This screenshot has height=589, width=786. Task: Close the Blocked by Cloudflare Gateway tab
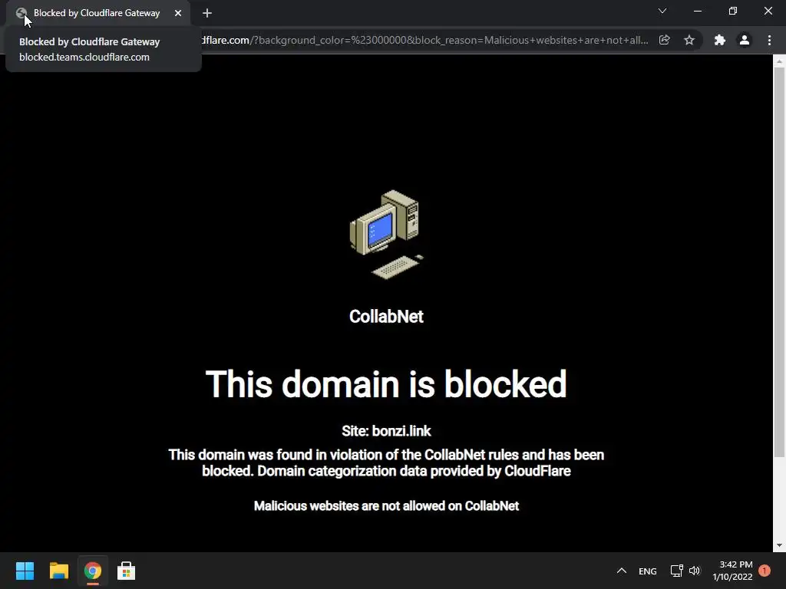point(178,13)
